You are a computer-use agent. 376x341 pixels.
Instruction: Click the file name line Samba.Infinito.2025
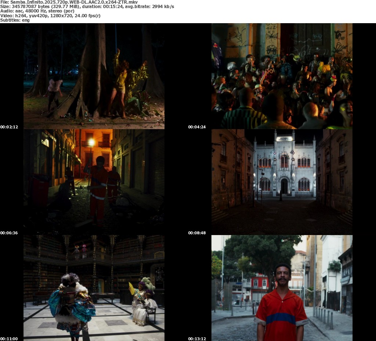(69, 2)
